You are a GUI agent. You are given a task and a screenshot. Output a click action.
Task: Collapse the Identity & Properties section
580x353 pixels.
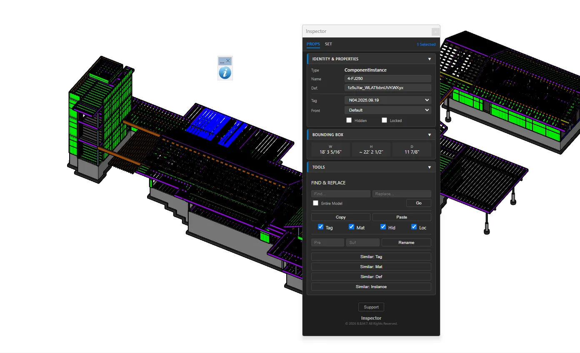click(430, 59)
